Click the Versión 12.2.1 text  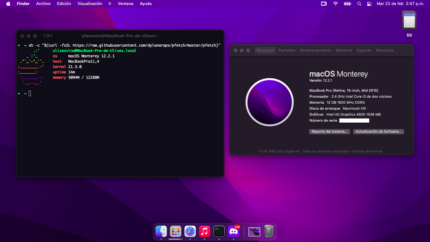[321, 81]
